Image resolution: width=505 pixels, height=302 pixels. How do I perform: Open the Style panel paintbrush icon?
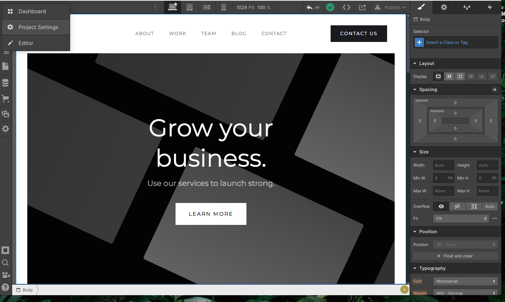[x=420, y=7]
